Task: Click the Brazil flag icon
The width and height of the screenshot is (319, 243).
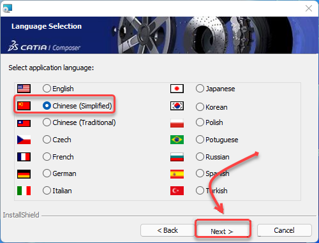Action: [177, 140]
